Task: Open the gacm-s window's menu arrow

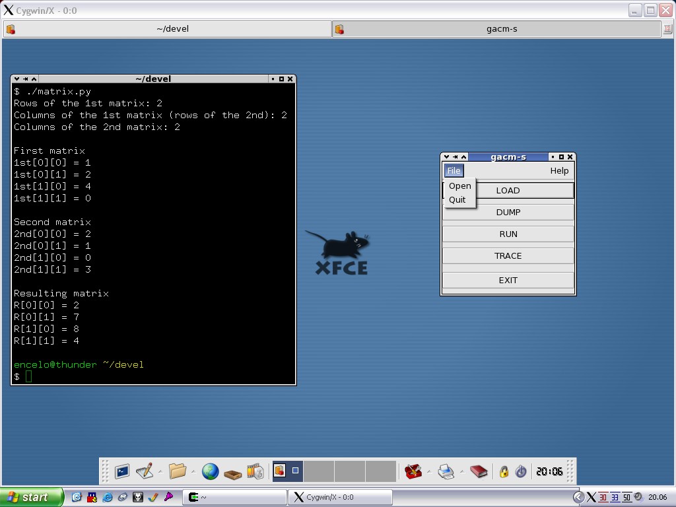Action: 447,157
